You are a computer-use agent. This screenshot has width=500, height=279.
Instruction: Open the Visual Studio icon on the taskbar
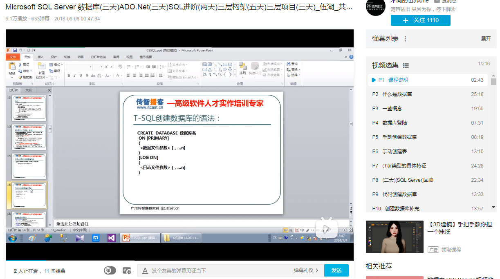coord(111,238)
